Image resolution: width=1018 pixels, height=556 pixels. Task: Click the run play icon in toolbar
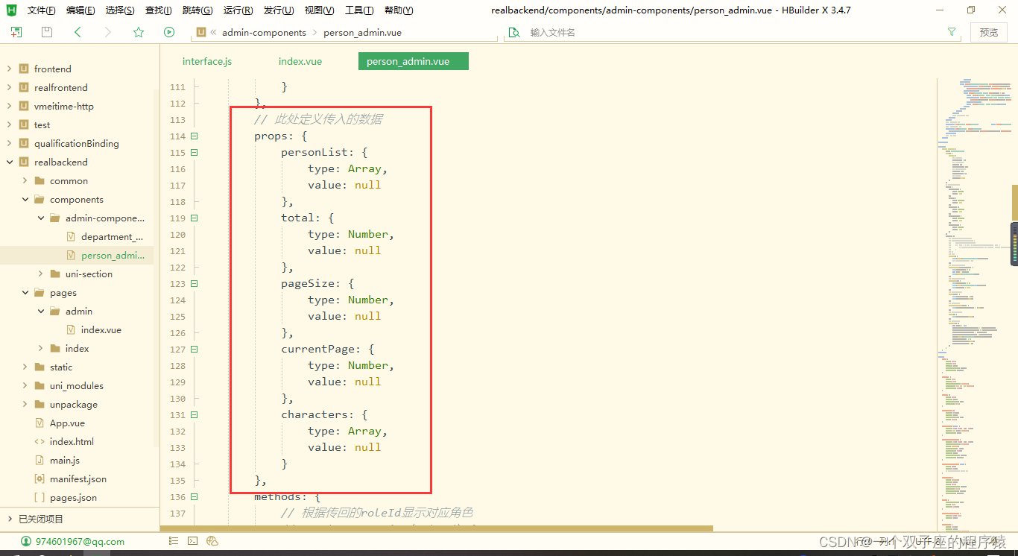coord(169,32)
